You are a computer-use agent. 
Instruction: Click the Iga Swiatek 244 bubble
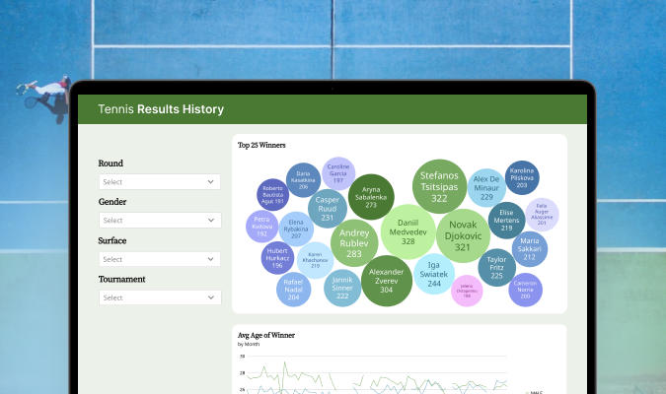coord(434,274)
